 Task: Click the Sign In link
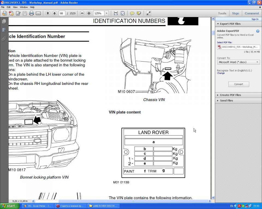(x=255, y=19)
